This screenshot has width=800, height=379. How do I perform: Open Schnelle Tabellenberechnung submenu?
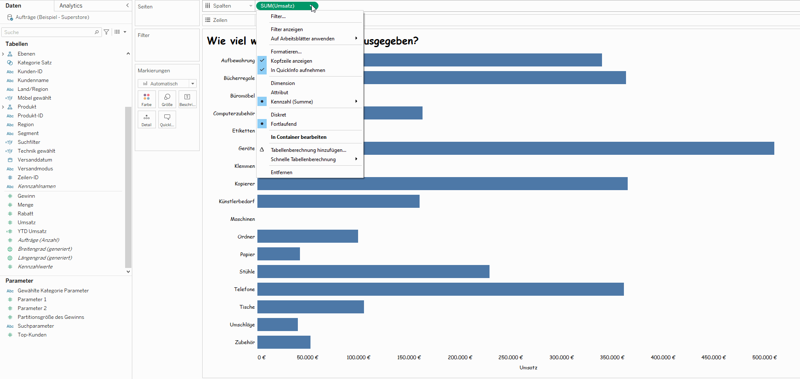310,159
